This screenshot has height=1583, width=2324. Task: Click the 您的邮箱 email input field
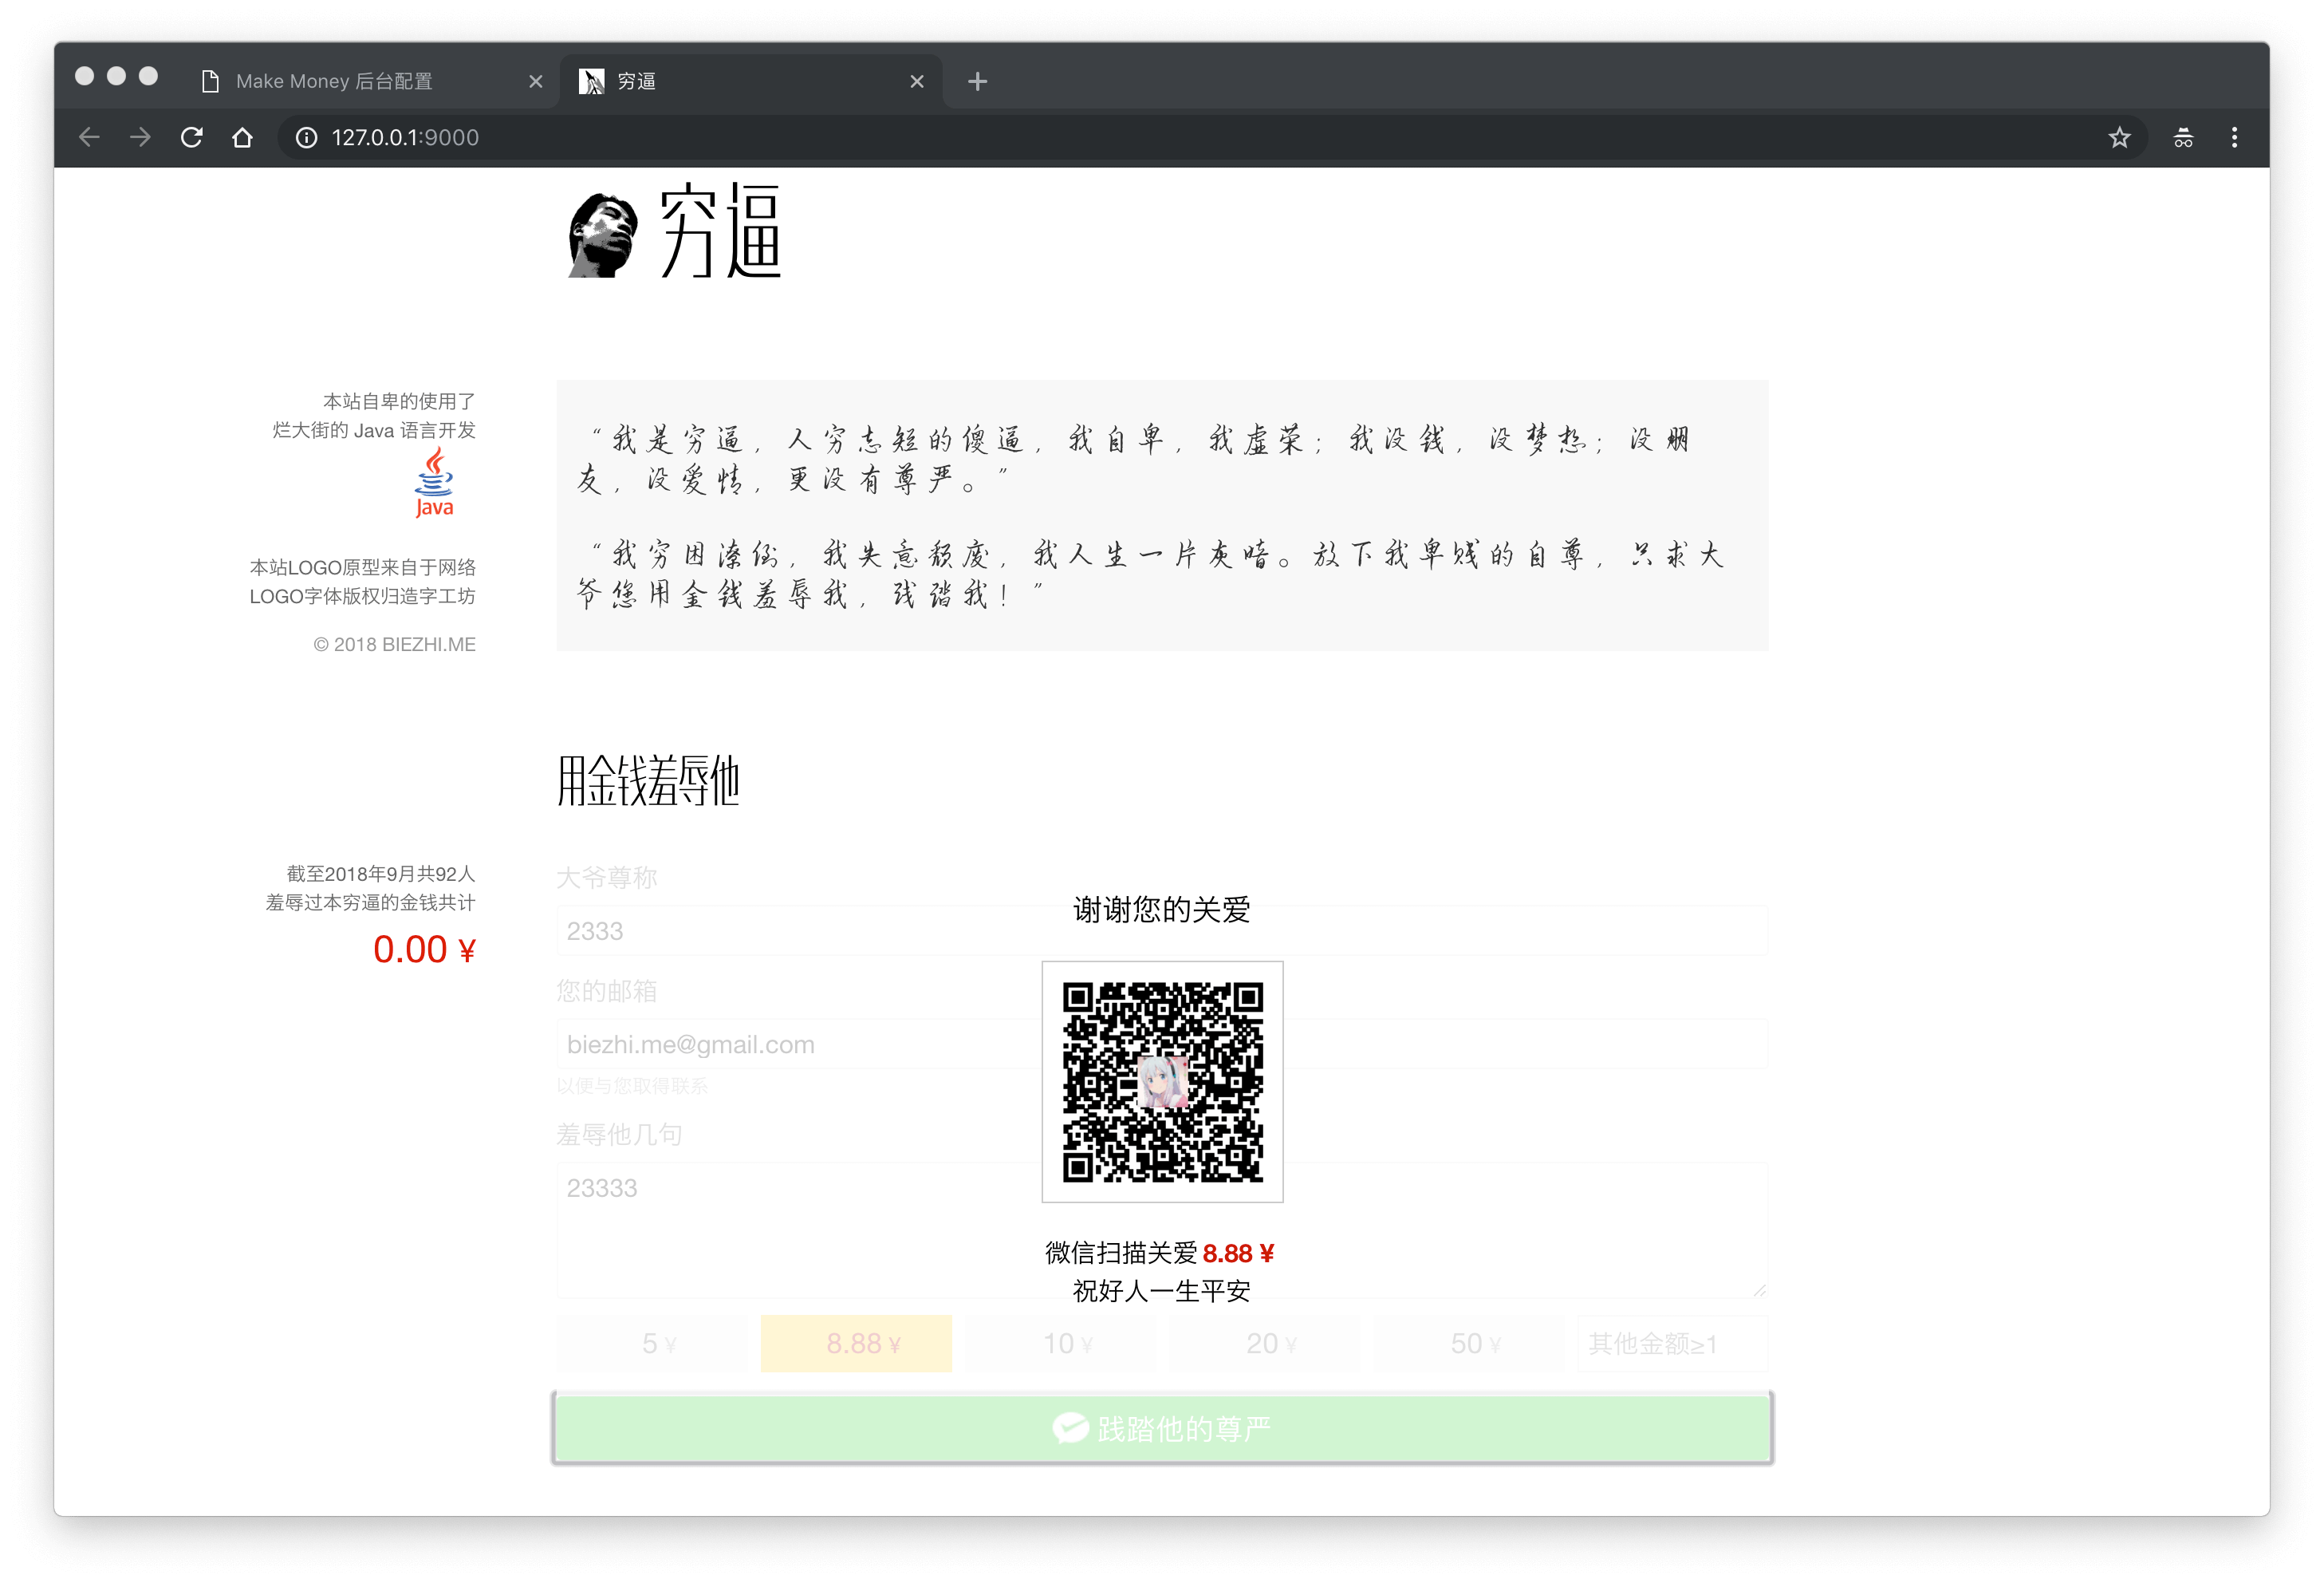(1162, 1044)
